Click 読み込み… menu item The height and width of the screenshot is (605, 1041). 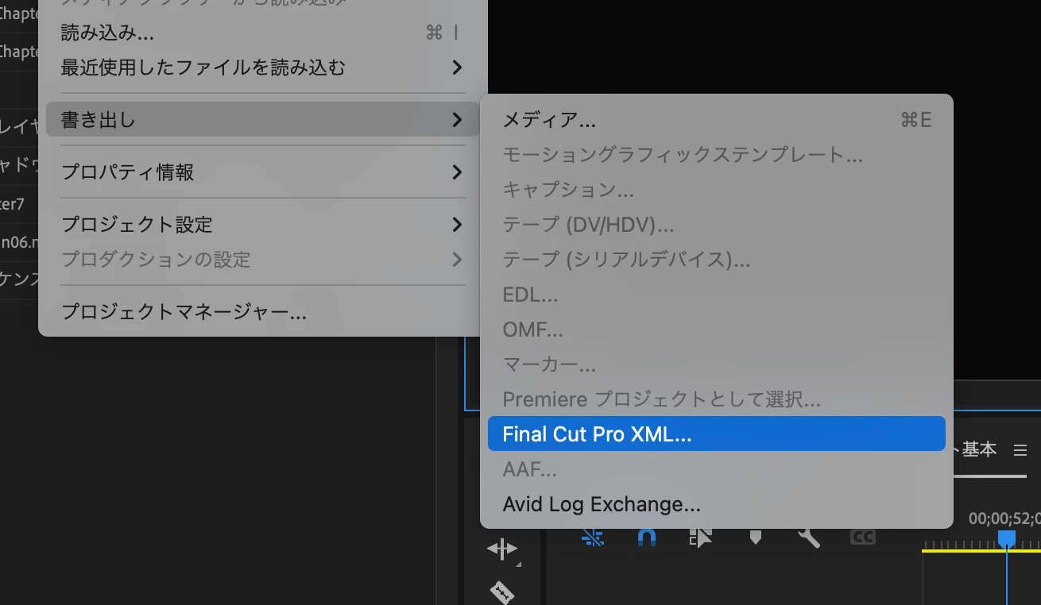click(263, 33)
